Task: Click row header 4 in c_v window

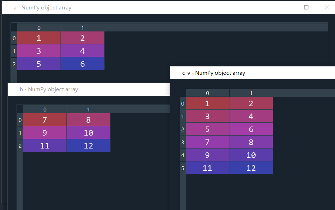Action: point(183,155)
